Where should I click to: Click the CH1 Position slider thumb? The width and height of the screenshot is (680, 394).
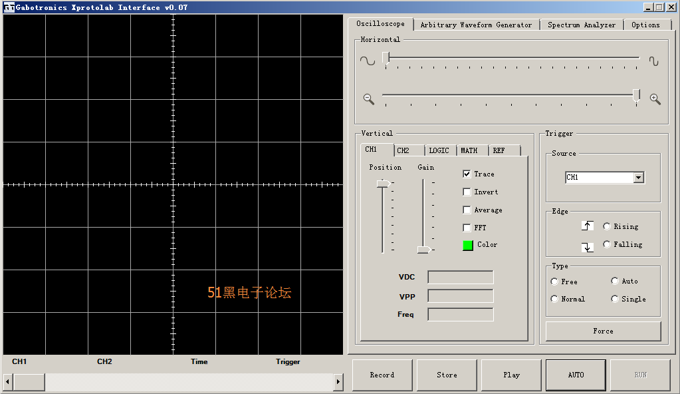tap(384, 184)
